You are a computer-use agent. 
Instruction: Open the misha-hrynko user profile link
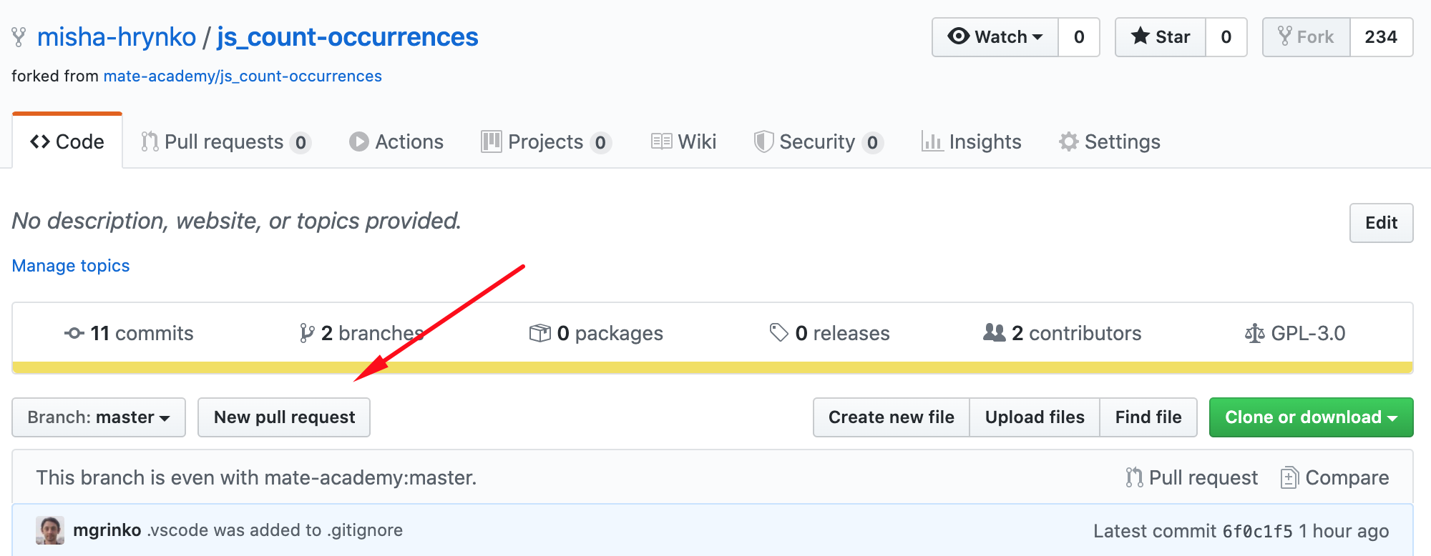pyautogui.click(x=116, y=37)
